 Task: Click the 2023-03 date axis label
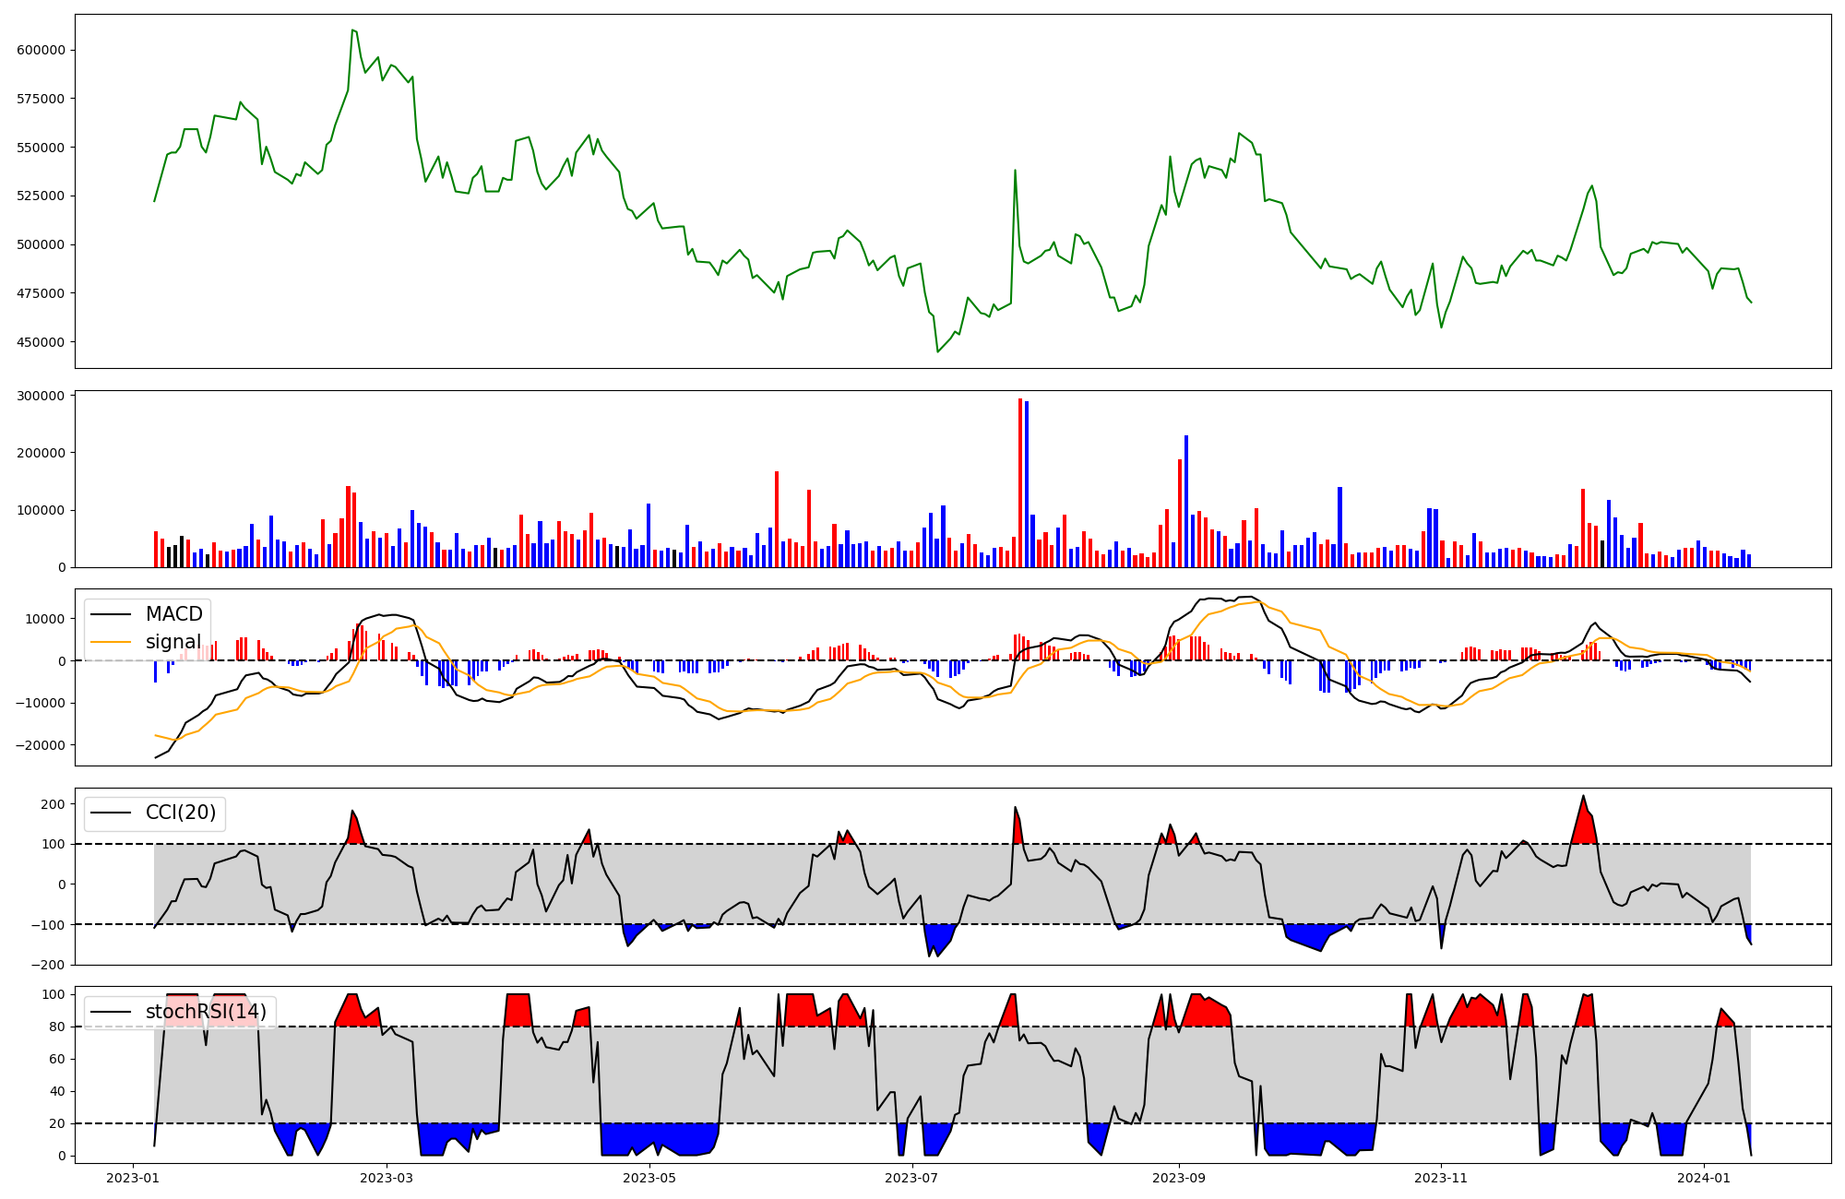pos(387,1178)
